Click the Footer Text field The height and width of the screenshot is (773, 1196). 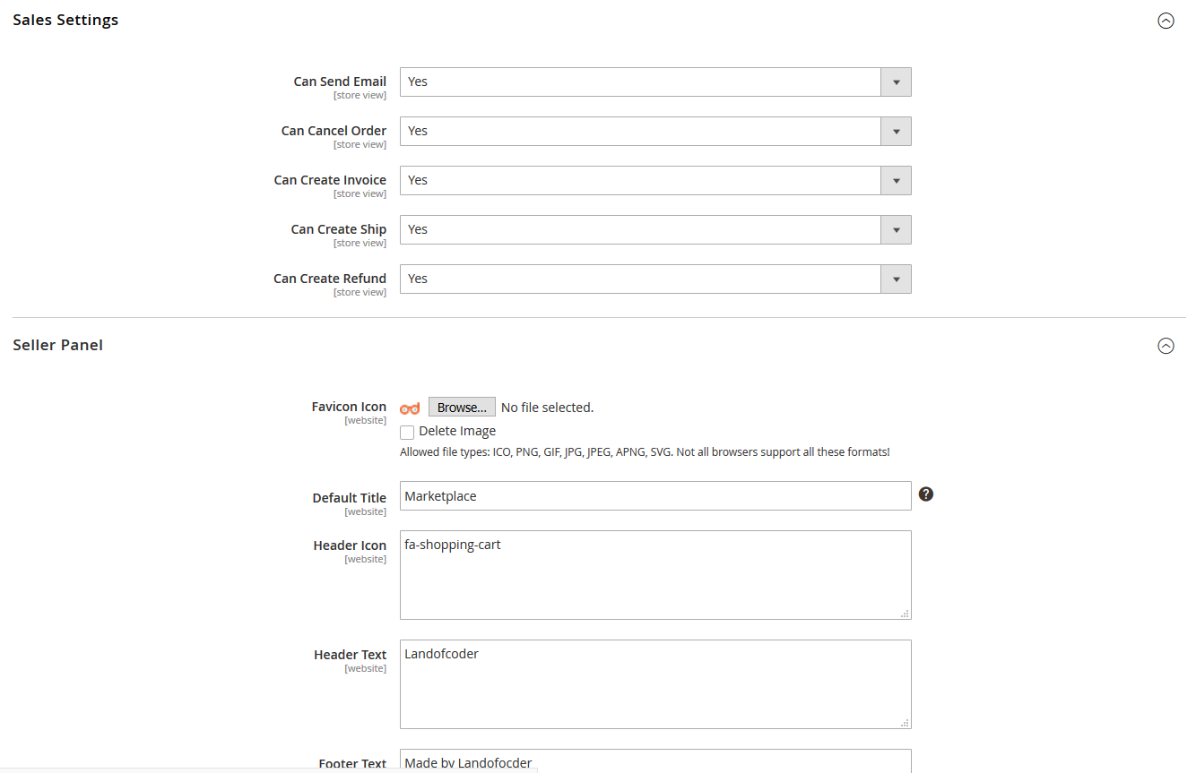[654, 762]
